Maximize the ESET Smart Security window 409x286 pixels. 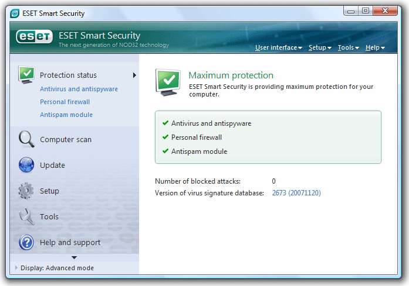(x=366, y=11)
